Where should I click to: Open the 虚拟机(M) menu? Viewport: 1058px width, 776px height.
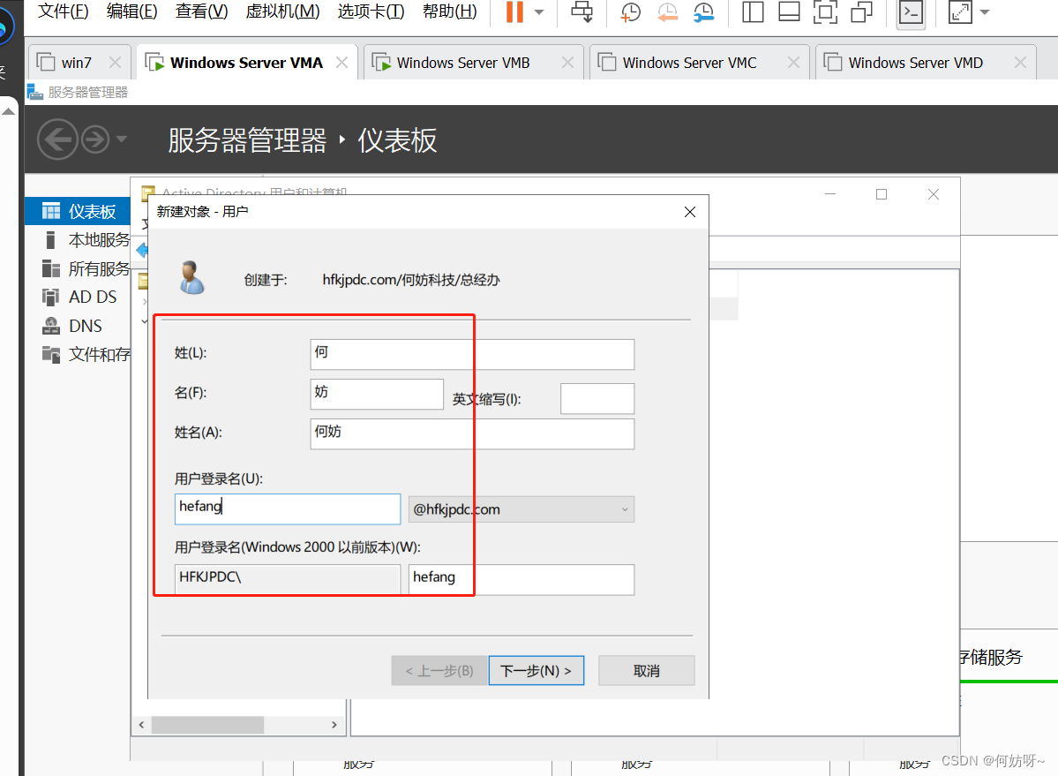pyautogui.click(x=282, y=11)
